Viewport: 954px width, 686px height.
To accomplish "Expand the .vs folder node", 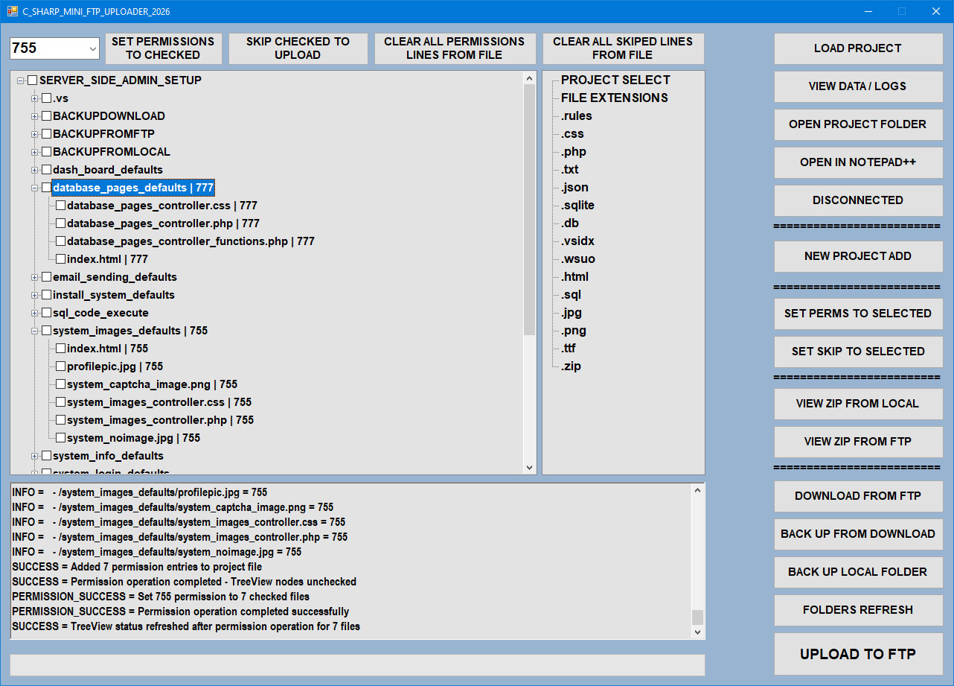I will 34,98.
